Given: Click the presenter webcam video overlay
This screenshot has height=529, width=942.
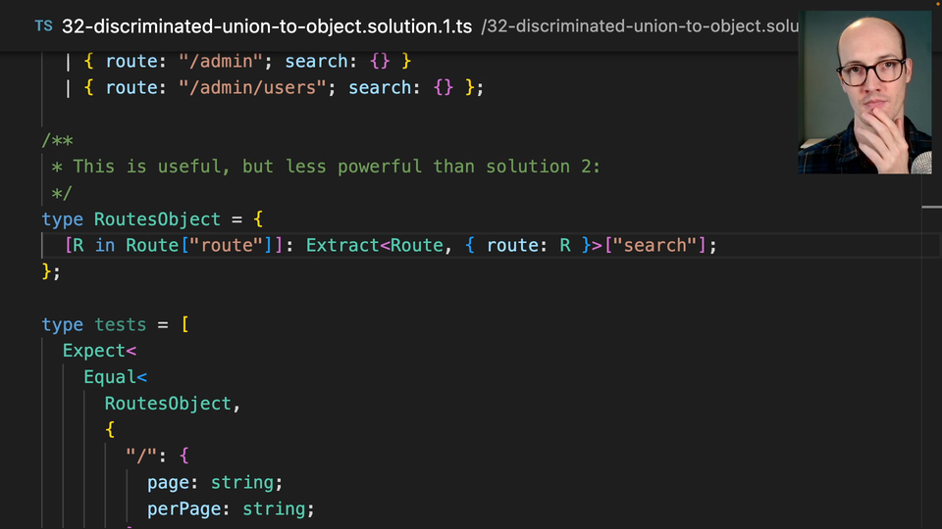Looking at the screenshot, I should tap(866, 93).
